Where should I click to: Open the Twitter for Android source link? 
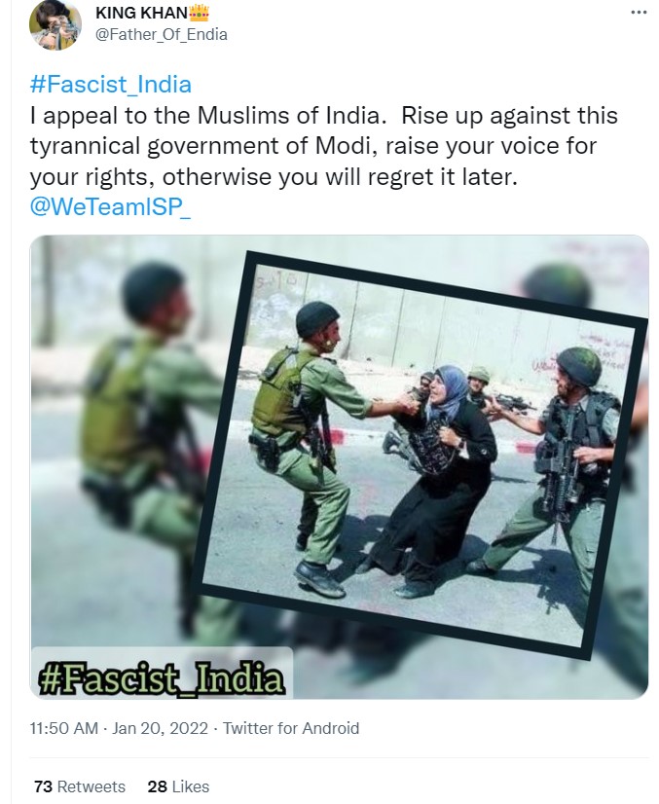(291, 728)
